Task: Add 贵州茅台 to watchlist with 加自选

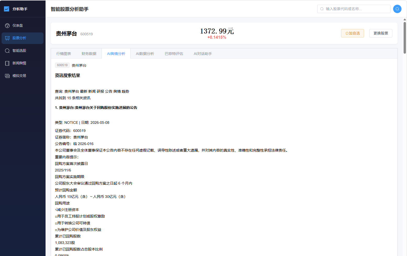Action: pyautogui.click(x=353, y=33)
